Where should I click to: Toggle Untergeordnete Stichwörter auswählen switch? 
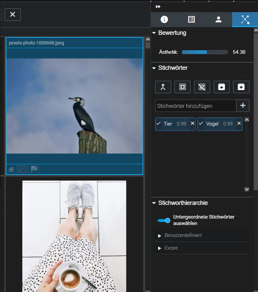164,220
